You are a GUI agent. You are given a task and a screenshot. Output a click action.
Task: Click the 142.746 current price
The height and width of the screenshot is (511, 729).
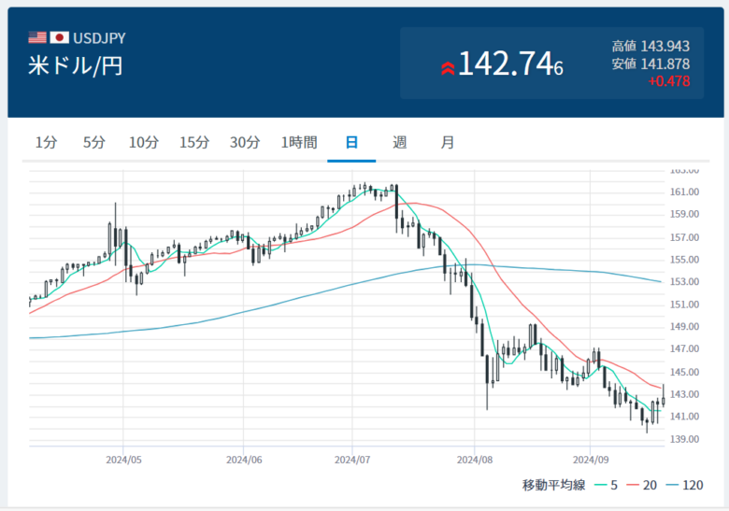[x=510, y=64]
